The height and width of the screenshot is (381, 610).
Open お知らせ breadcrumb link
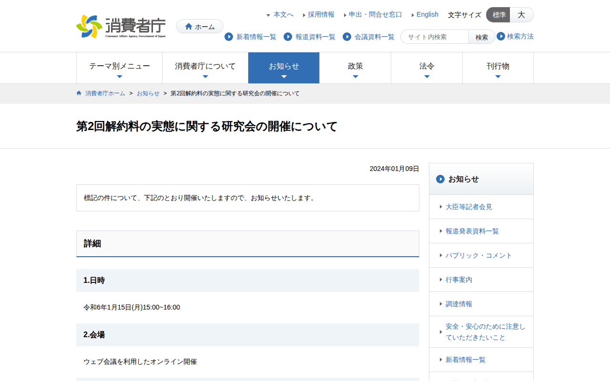click(148, 93)
